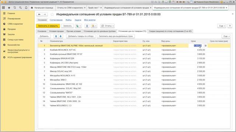Click the home icon of Начальная страница

(x=32, y=8)
